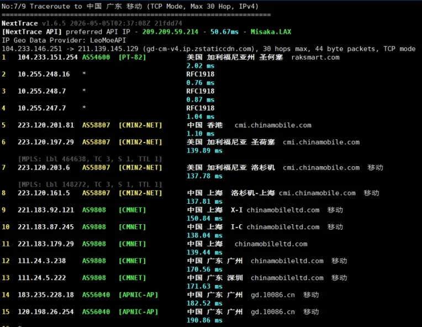Select hop 14 IP 183.235.228.18

click(x=46, y=295)
